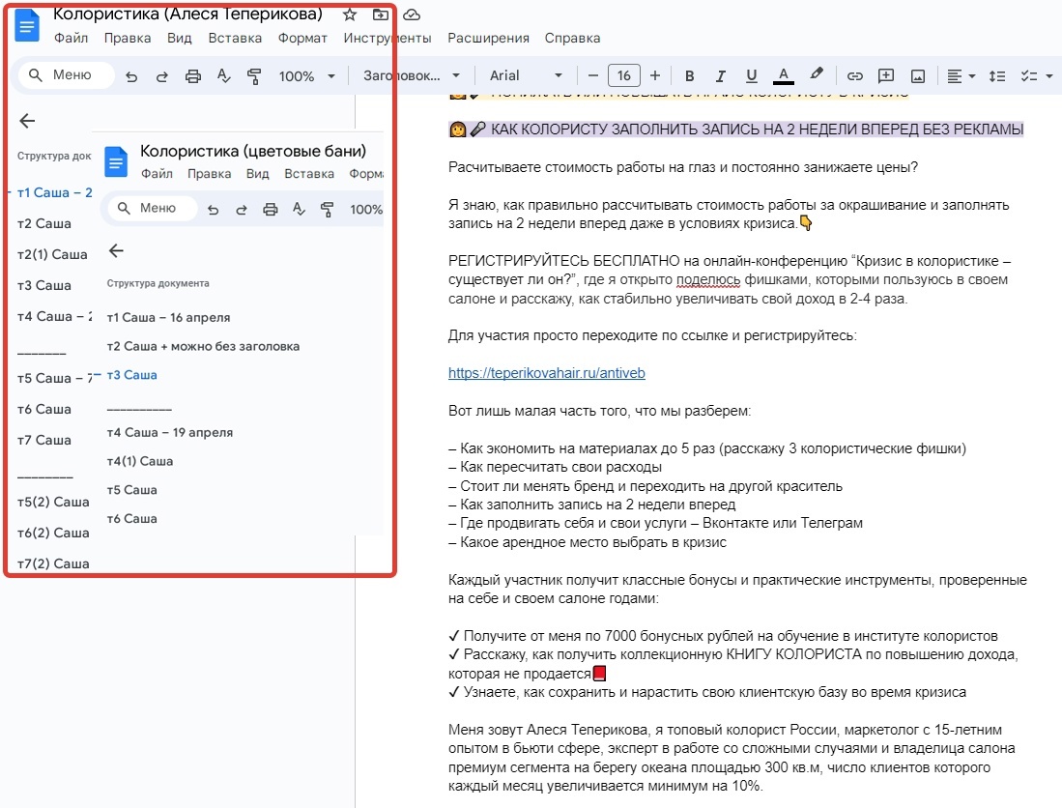Select т5 Саша in цветовые бани outline
The width and height of the screenshot is (1062, 808).
point(132,490)
